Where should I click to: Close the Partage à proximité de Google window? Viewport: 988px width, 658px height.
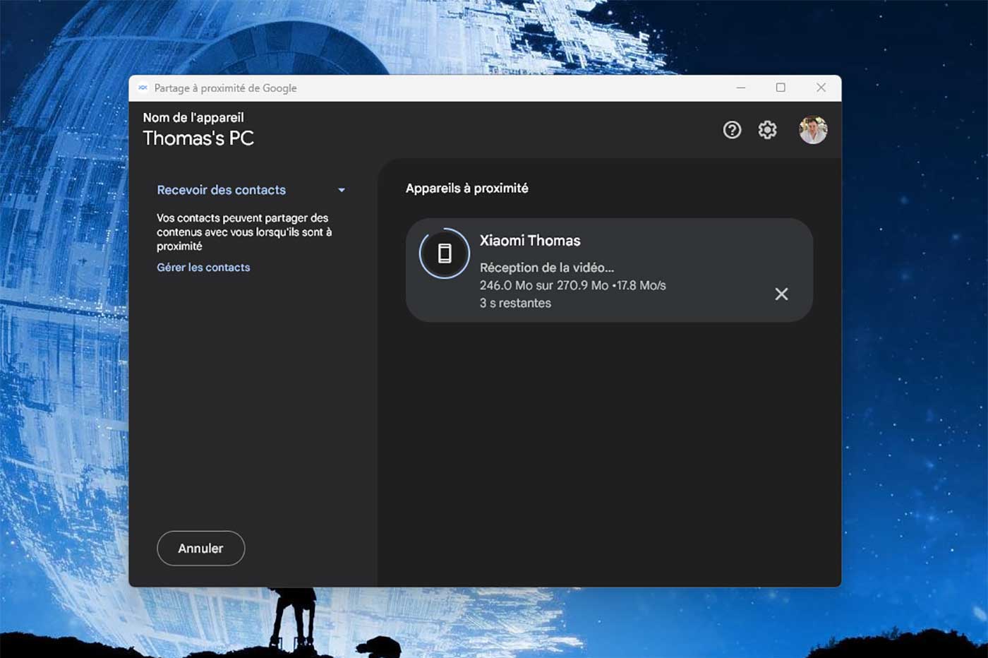coord(821,88)
